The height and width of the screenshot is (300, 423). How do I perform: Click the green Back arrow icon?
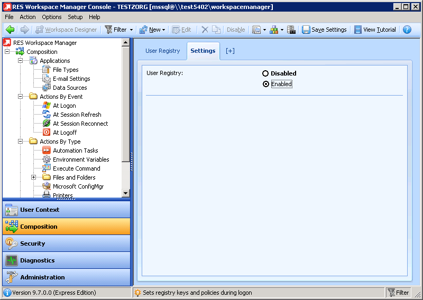10,30
